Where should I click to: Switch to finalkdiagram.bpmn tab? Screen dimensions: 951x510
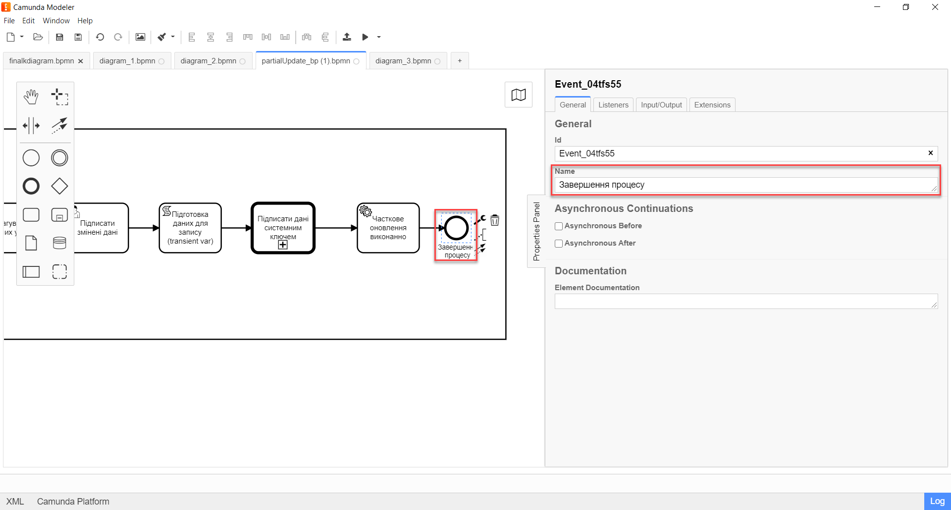click(42, 61)
